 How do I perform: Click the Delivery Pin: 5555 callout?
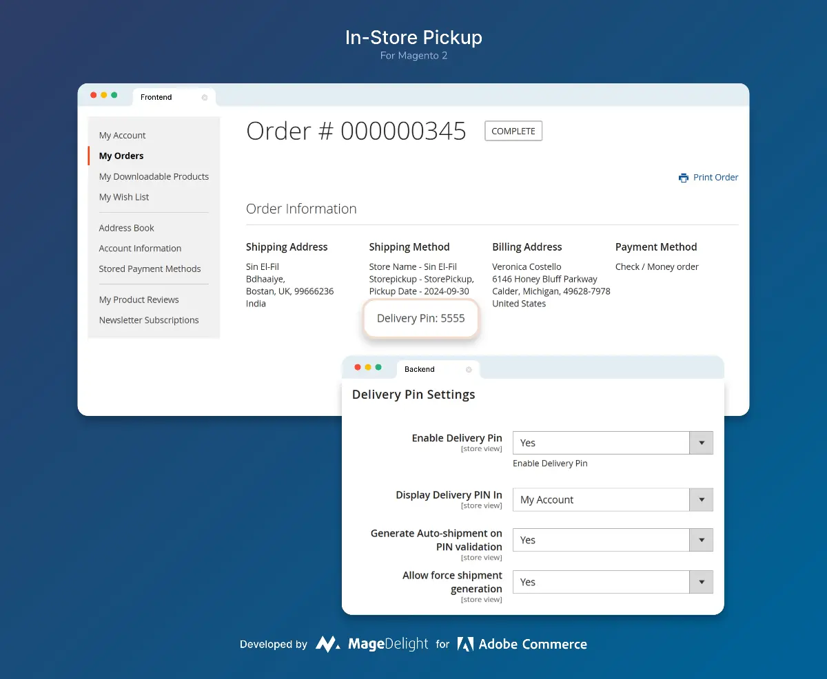click(x=421, y=318)
